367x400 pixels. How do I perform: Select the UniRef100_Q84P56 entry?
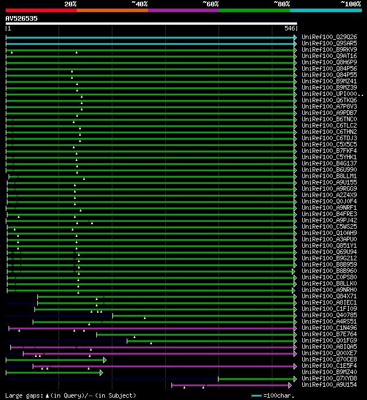329,68
